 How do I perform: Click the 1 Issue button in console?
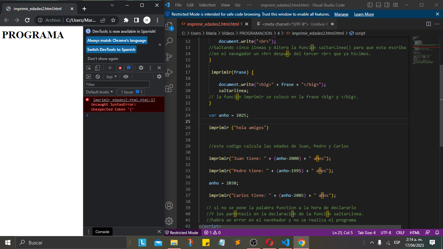point(131,92)
